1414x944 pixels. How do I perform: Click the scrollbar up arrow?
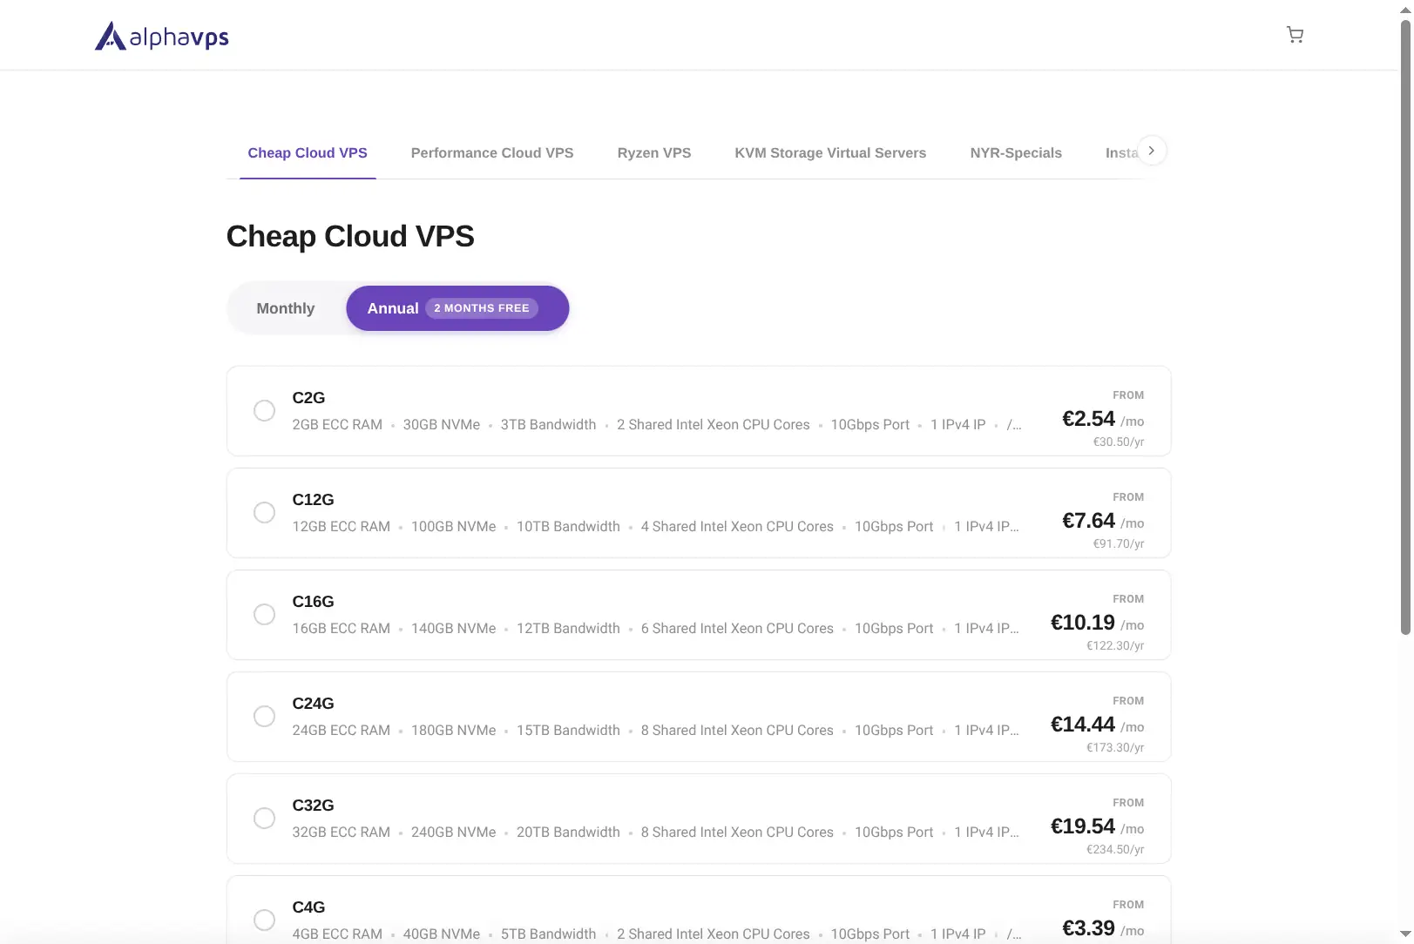tap(1405, 10)
